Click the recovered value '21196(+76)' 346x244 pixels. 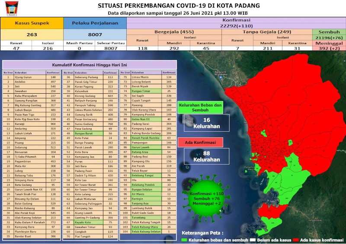tap(329, 38)
